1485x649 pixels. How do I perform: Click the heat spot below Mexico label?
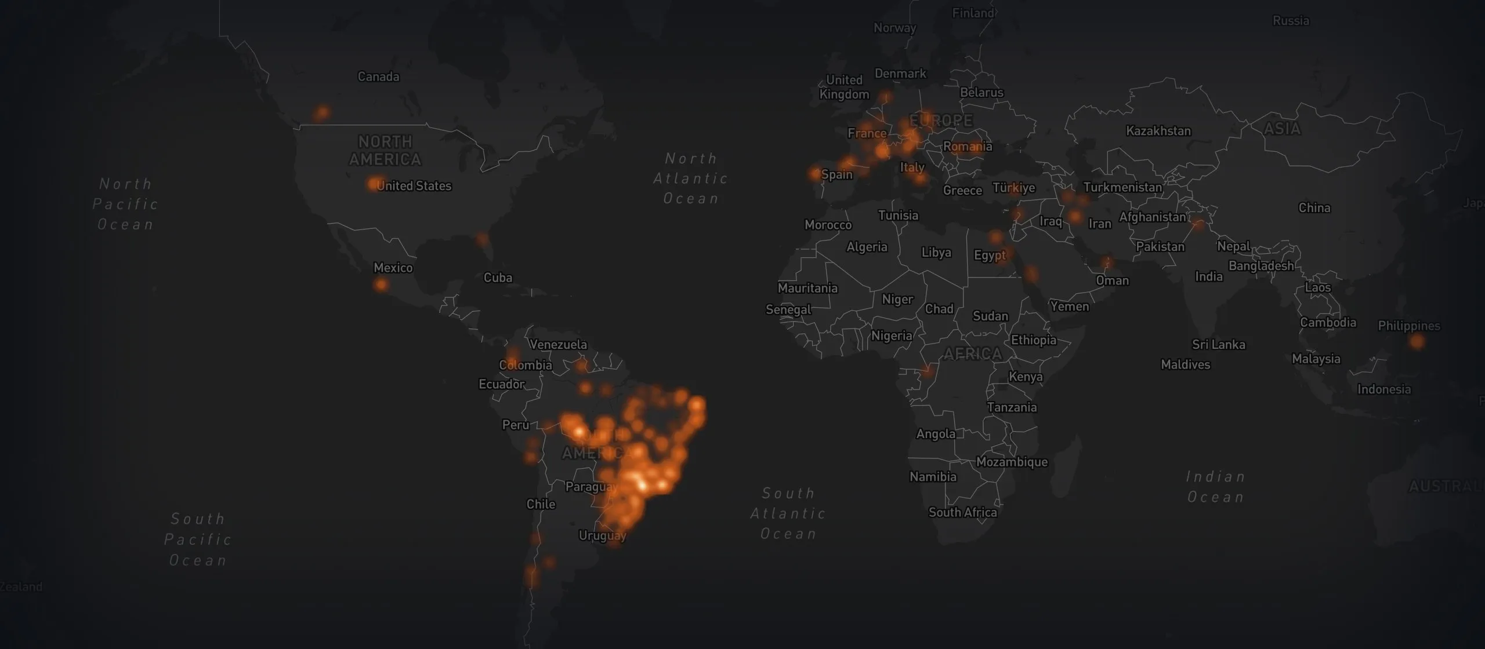coord(381,285)
